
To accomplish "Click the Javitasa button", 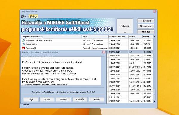I will [x=146, y=32].
